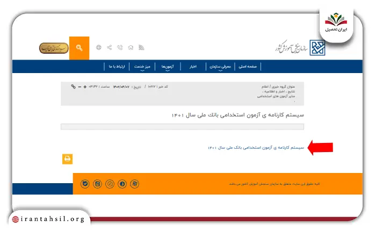Viewport: 376px width, 231px height.
Task: Click the نتایج - اخبار و اطلاعیه category link
Action: click(280, 91)
